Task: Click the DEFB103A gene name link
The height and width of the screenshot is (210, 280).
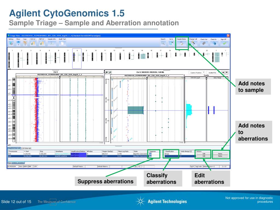Action: click(58, 154)
